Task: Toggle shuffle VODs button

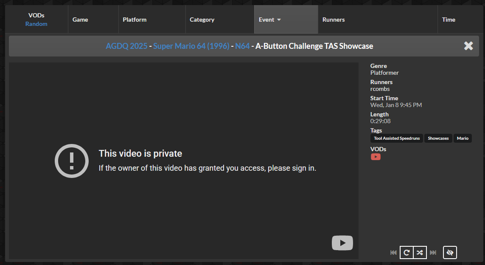Action: 420,253
